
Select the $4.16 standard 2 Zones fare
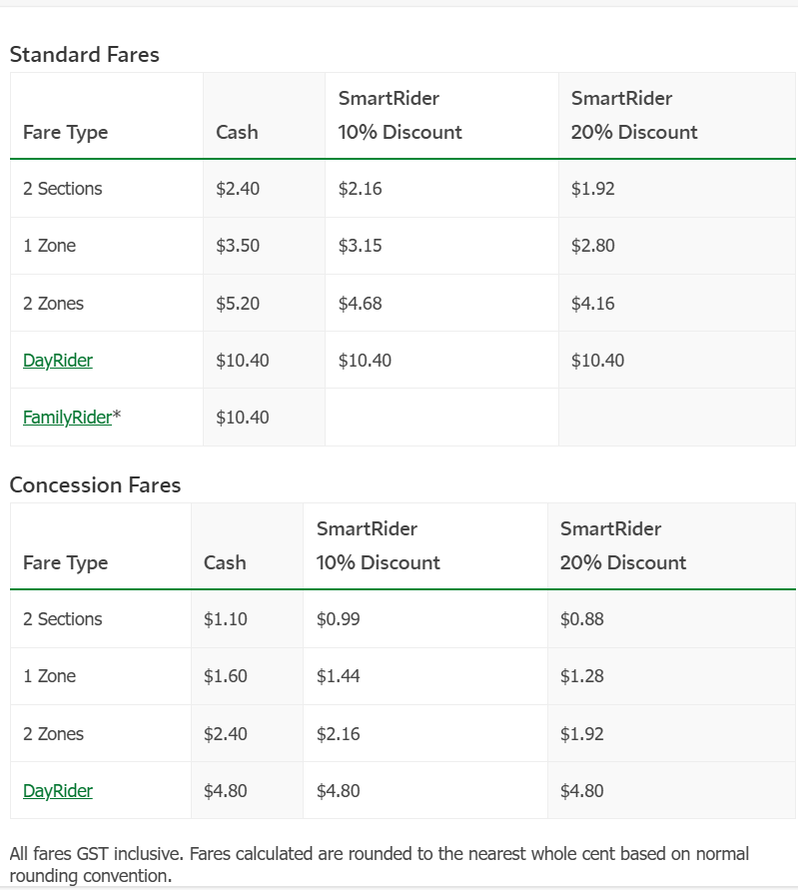point(592,303)
